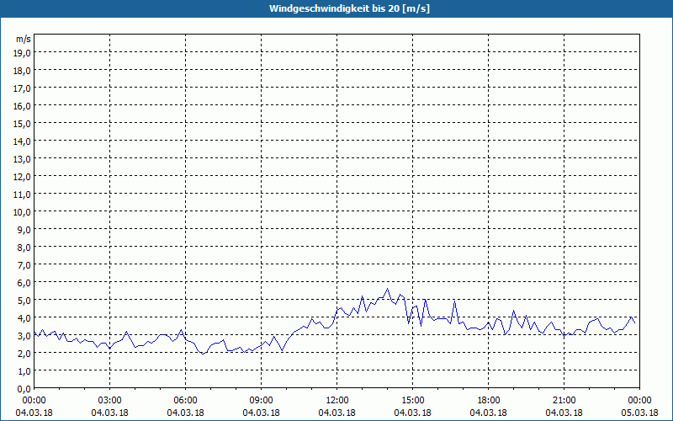Click the 04.03.18 date under 12:00
The height and width of the screenshot is (421, 673).
click(337, 413)
